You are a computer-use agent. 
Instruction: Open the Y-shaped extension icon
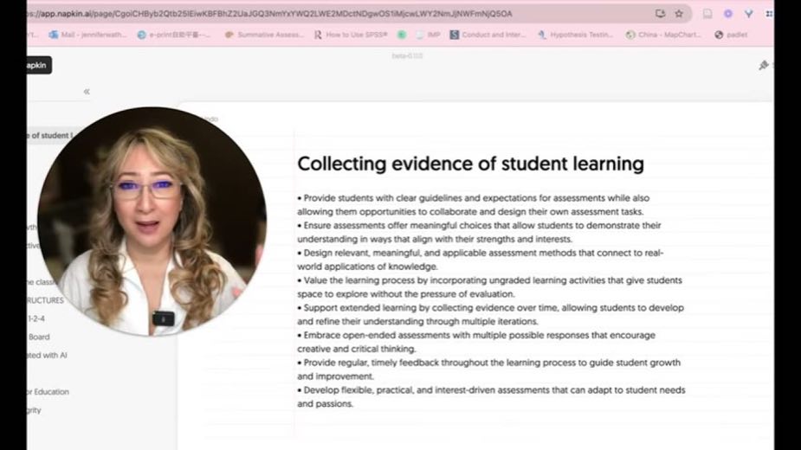tap(748, 14)
